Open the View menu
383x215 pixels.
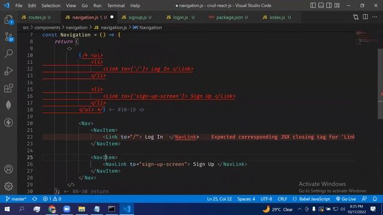pos(71,5)
